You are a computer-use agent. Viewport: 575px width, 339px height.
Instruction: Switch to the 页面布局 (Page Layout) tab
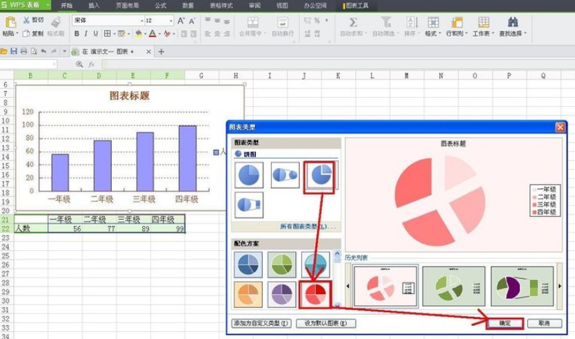pyautogui.click(x=128, y=6)
